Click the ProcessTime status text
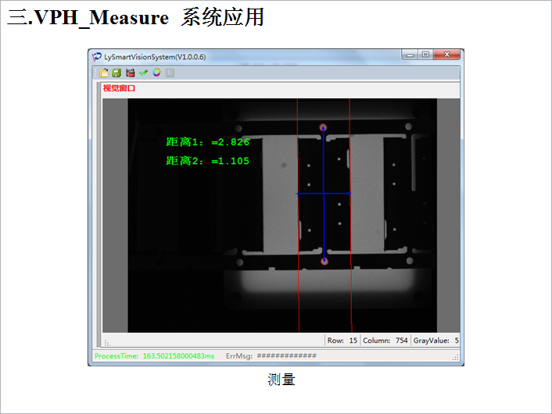This screenshot has height=414, width=552. tap(154, 356)
